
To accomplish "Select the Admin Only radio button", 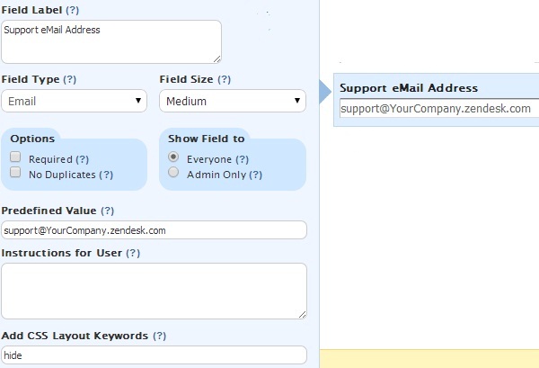I will [x=173, y=174].
